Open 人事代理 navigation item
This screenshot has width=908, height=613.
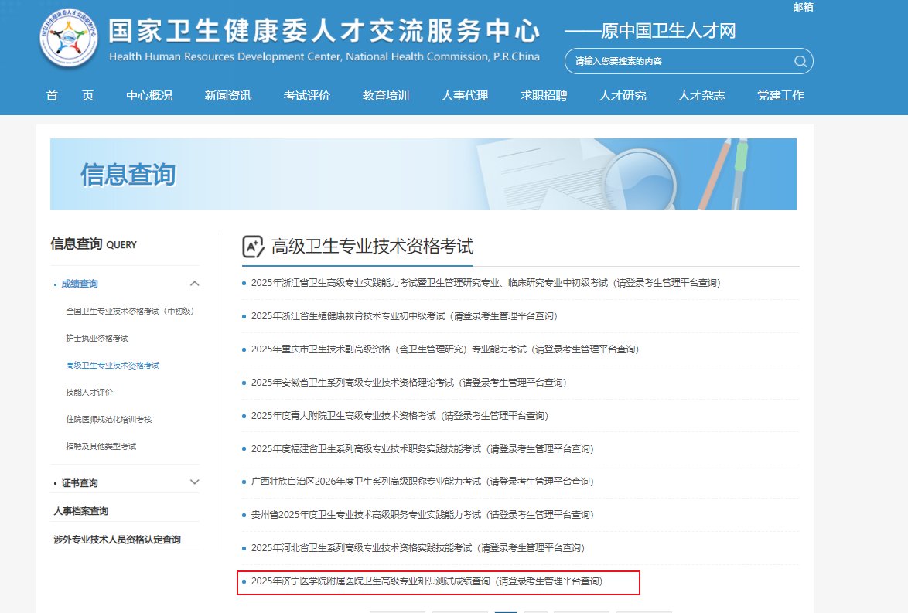(x=464, y=96)
